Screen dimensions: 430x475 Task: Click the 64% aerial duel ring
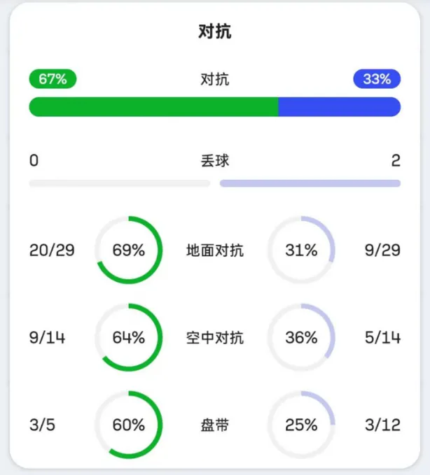pyautogui.click(x=128, y=338)
